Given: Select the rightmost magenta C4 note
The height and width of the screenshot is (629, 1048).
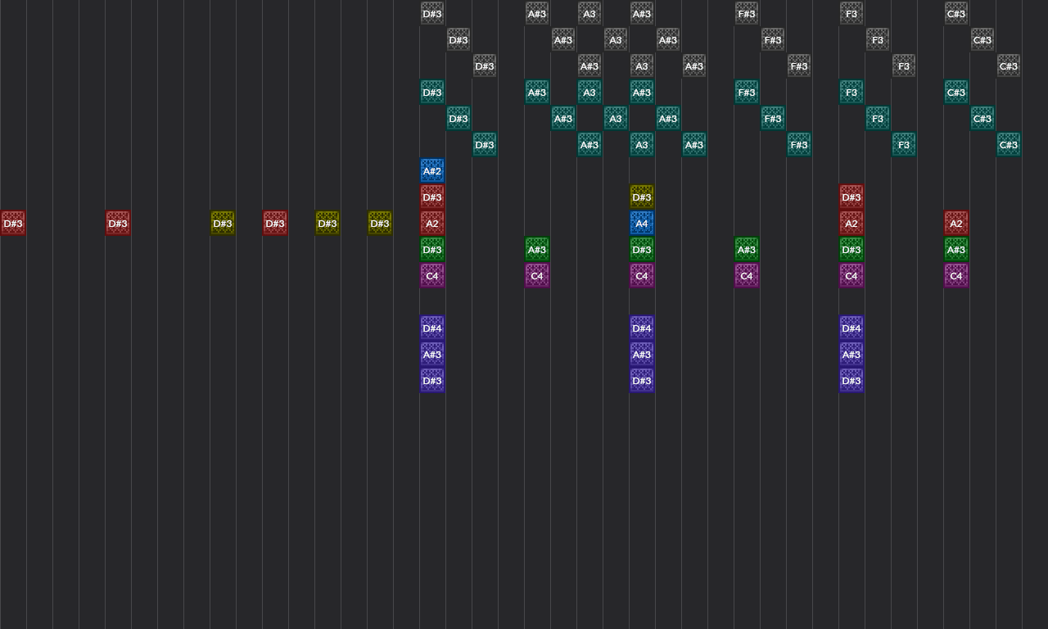Looking at the screenshot, I should 956,275.
